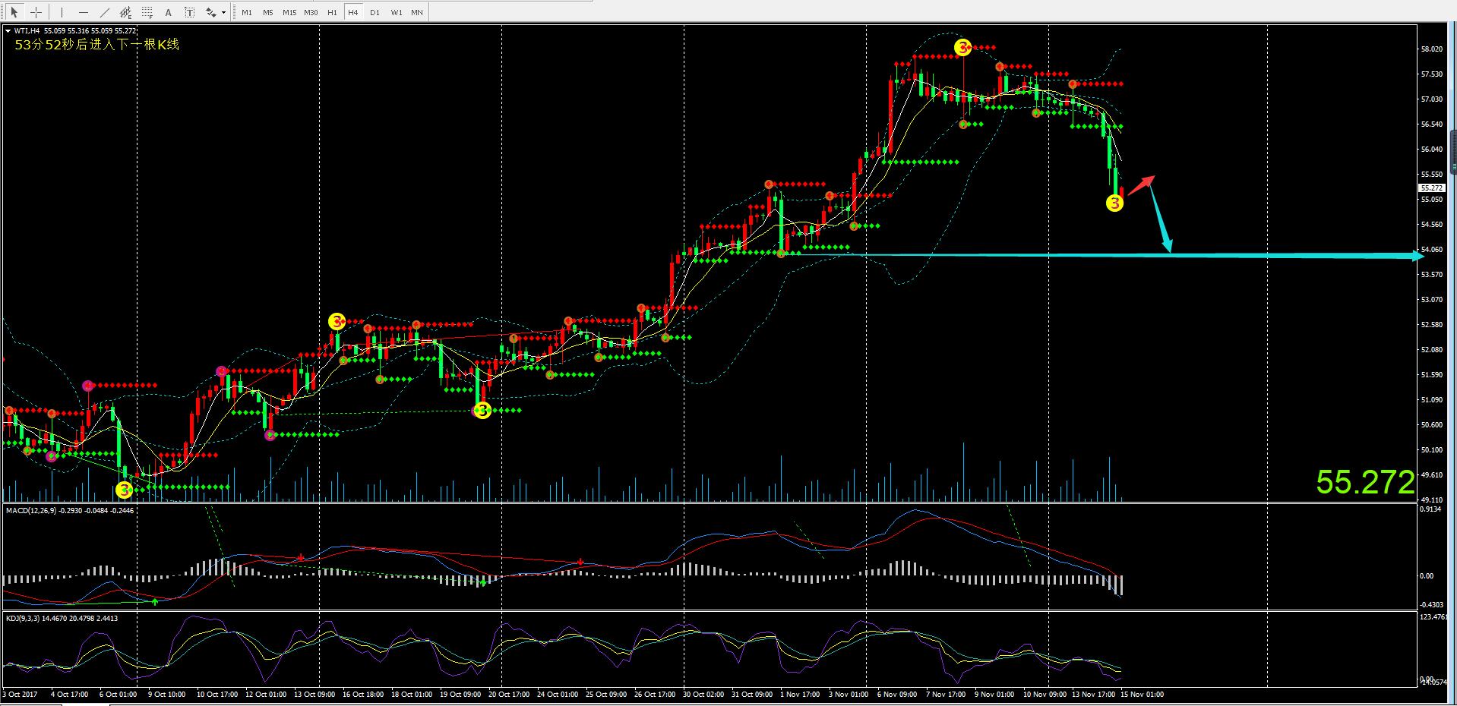Click the 54.560 price scale label

(x=1431, y=225)
